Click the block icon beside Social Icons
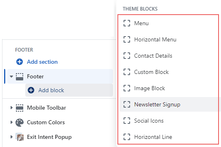This screenshot has height=147, width=221. 127,121
